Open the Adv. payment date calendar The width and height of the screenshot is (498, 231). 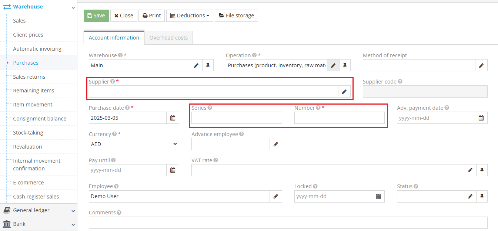pos(481,118)
